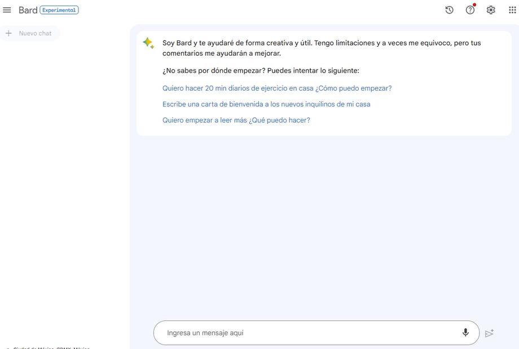Open Bard activity history icon
519x349 pixels.
[x=449, y=10]
